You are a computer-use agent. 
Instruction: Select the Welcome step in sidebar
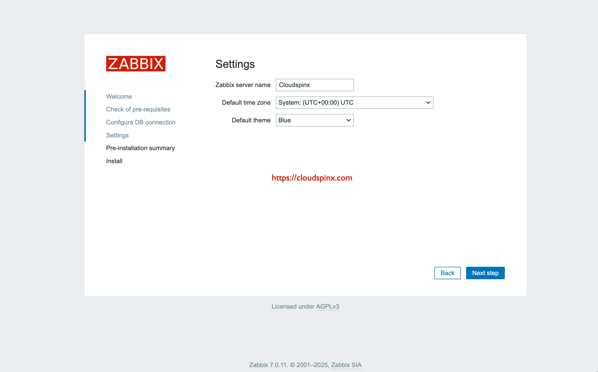tap(119, 96)
